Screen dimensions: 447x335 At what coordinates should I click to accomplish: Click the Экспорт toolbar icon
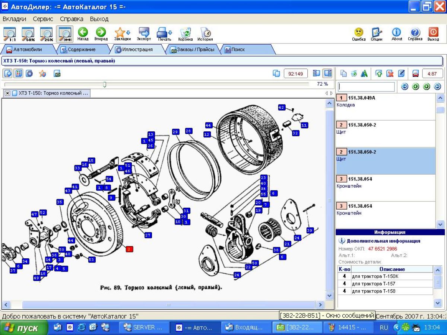click(144, 34)
